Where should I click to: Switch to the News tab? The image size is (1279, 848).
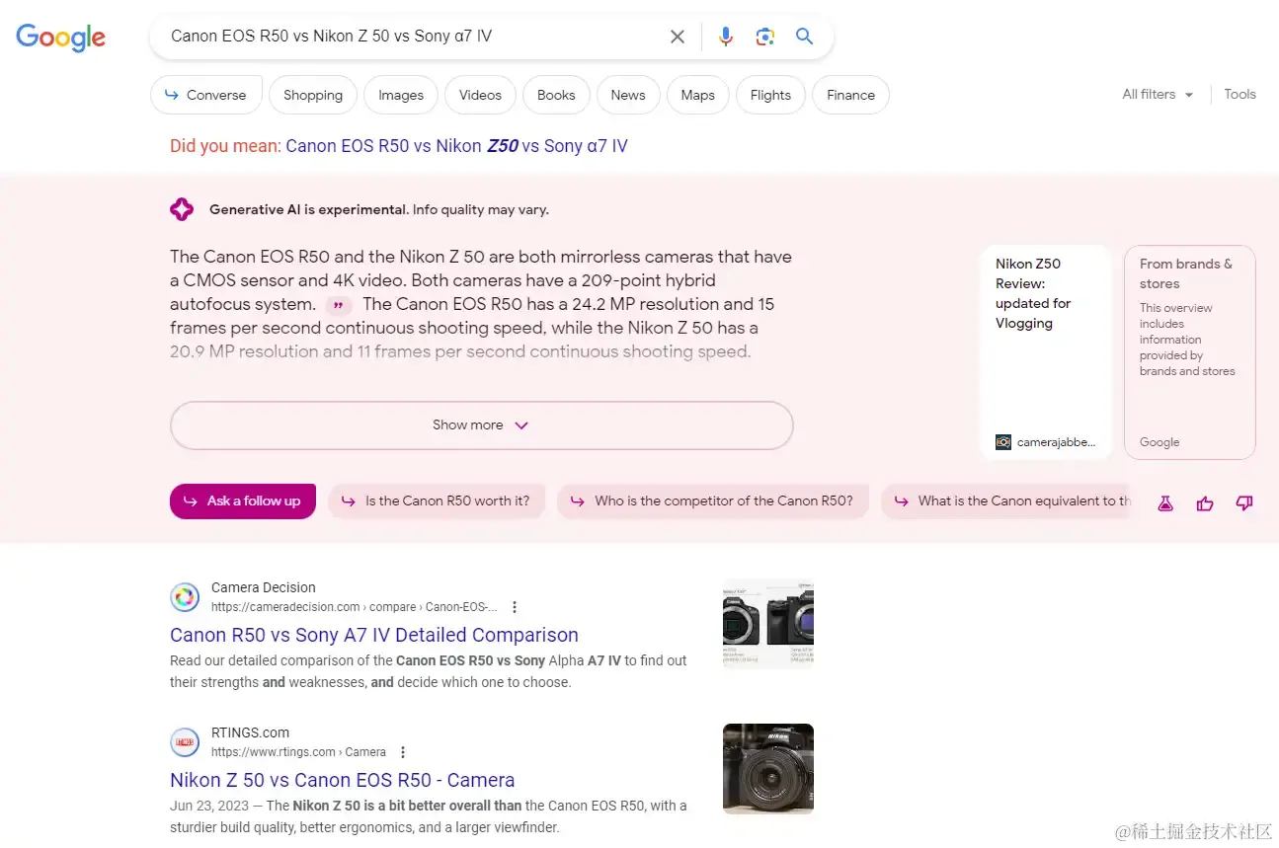point(628,95)
